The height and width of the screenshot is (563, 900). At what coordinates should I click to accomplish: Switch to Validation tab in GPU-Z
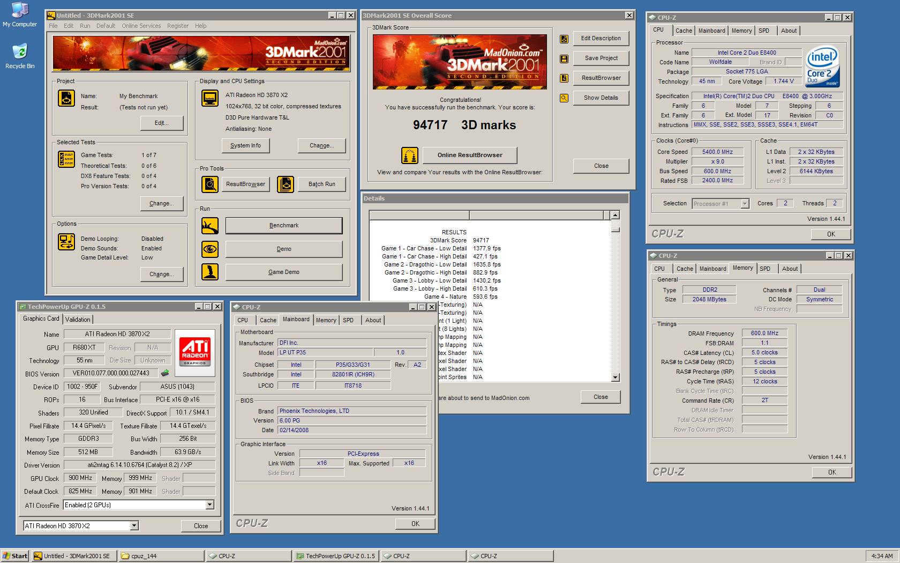coord(78,320)
